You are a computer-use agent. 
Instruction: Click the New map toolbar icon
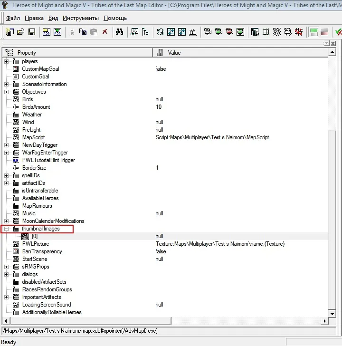click(x=9, y=32)
